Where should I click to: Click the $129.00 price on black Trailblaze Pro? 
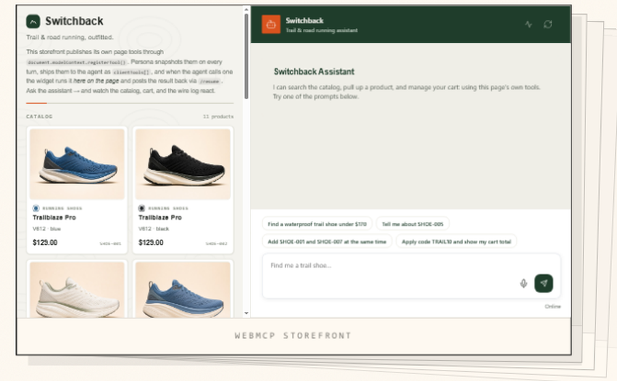[151, 243]
